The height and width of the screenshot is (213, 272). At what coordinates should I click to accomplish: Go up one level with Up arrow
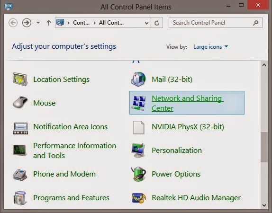pyautogui.click(x=49, y=23)
